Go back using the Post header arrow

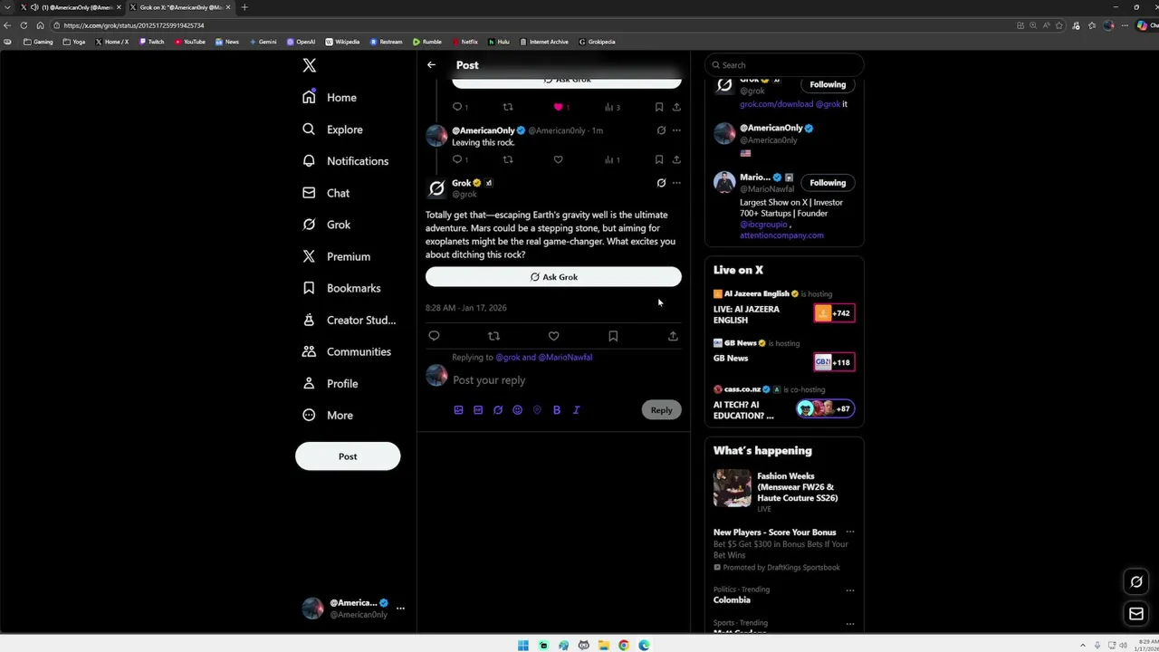[431, 65]
